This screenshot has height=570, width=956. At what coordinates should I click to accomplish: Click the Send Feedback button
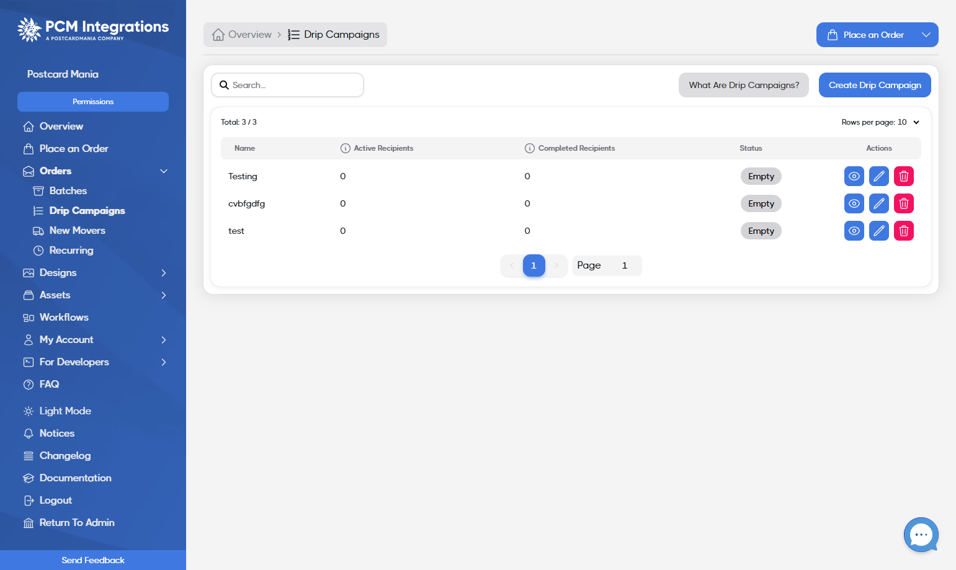point(93,560)
